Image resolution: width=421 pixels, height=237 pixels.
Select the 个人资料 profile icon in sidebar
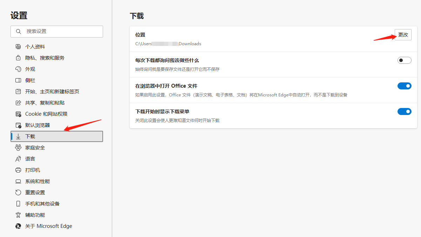(19, 46)
